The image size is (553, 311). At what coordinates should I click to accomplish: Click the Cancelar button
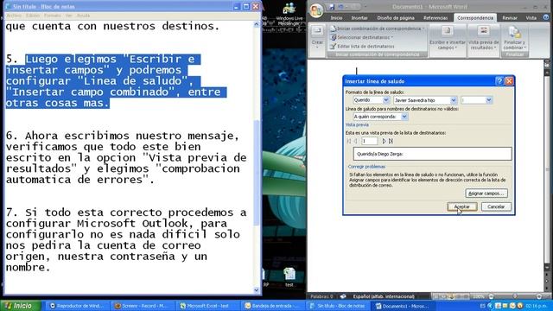coord(496,206)
